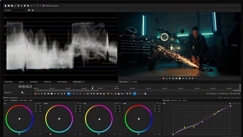Image resolution: width=243 pixels, height=137 pixels.
Task: Click play button under the video preview
Action: tap(173, 78)
